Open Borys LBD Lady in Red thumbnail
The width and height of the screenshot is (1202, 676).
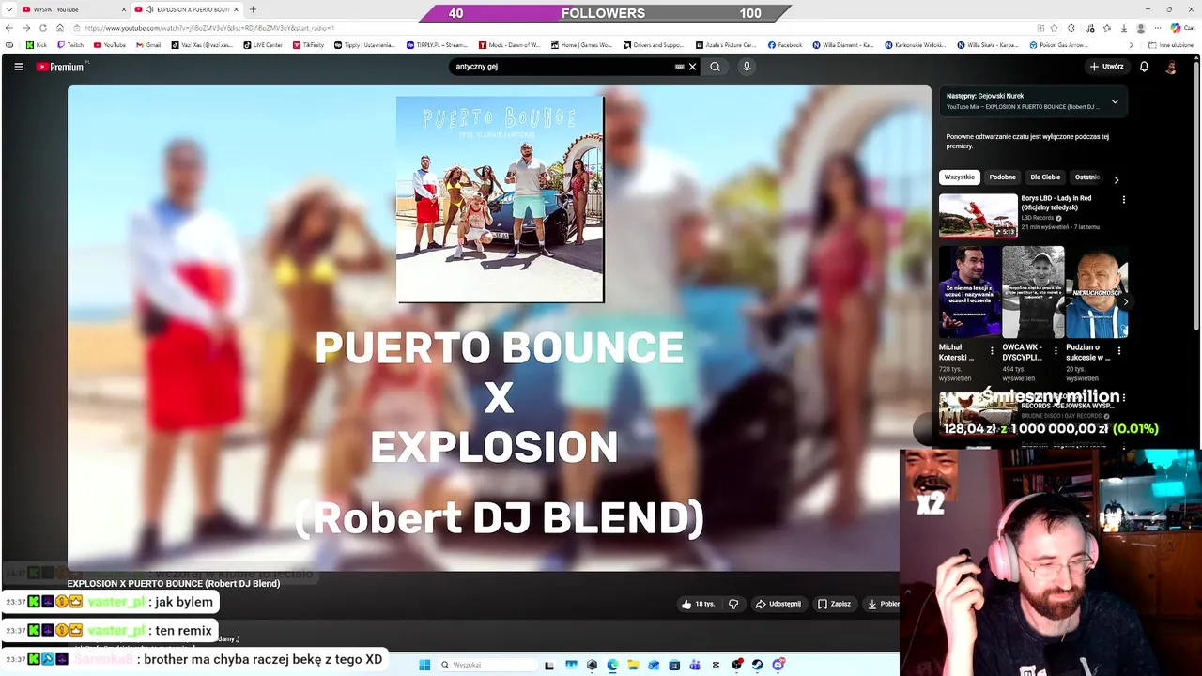(x=979, y=215)
